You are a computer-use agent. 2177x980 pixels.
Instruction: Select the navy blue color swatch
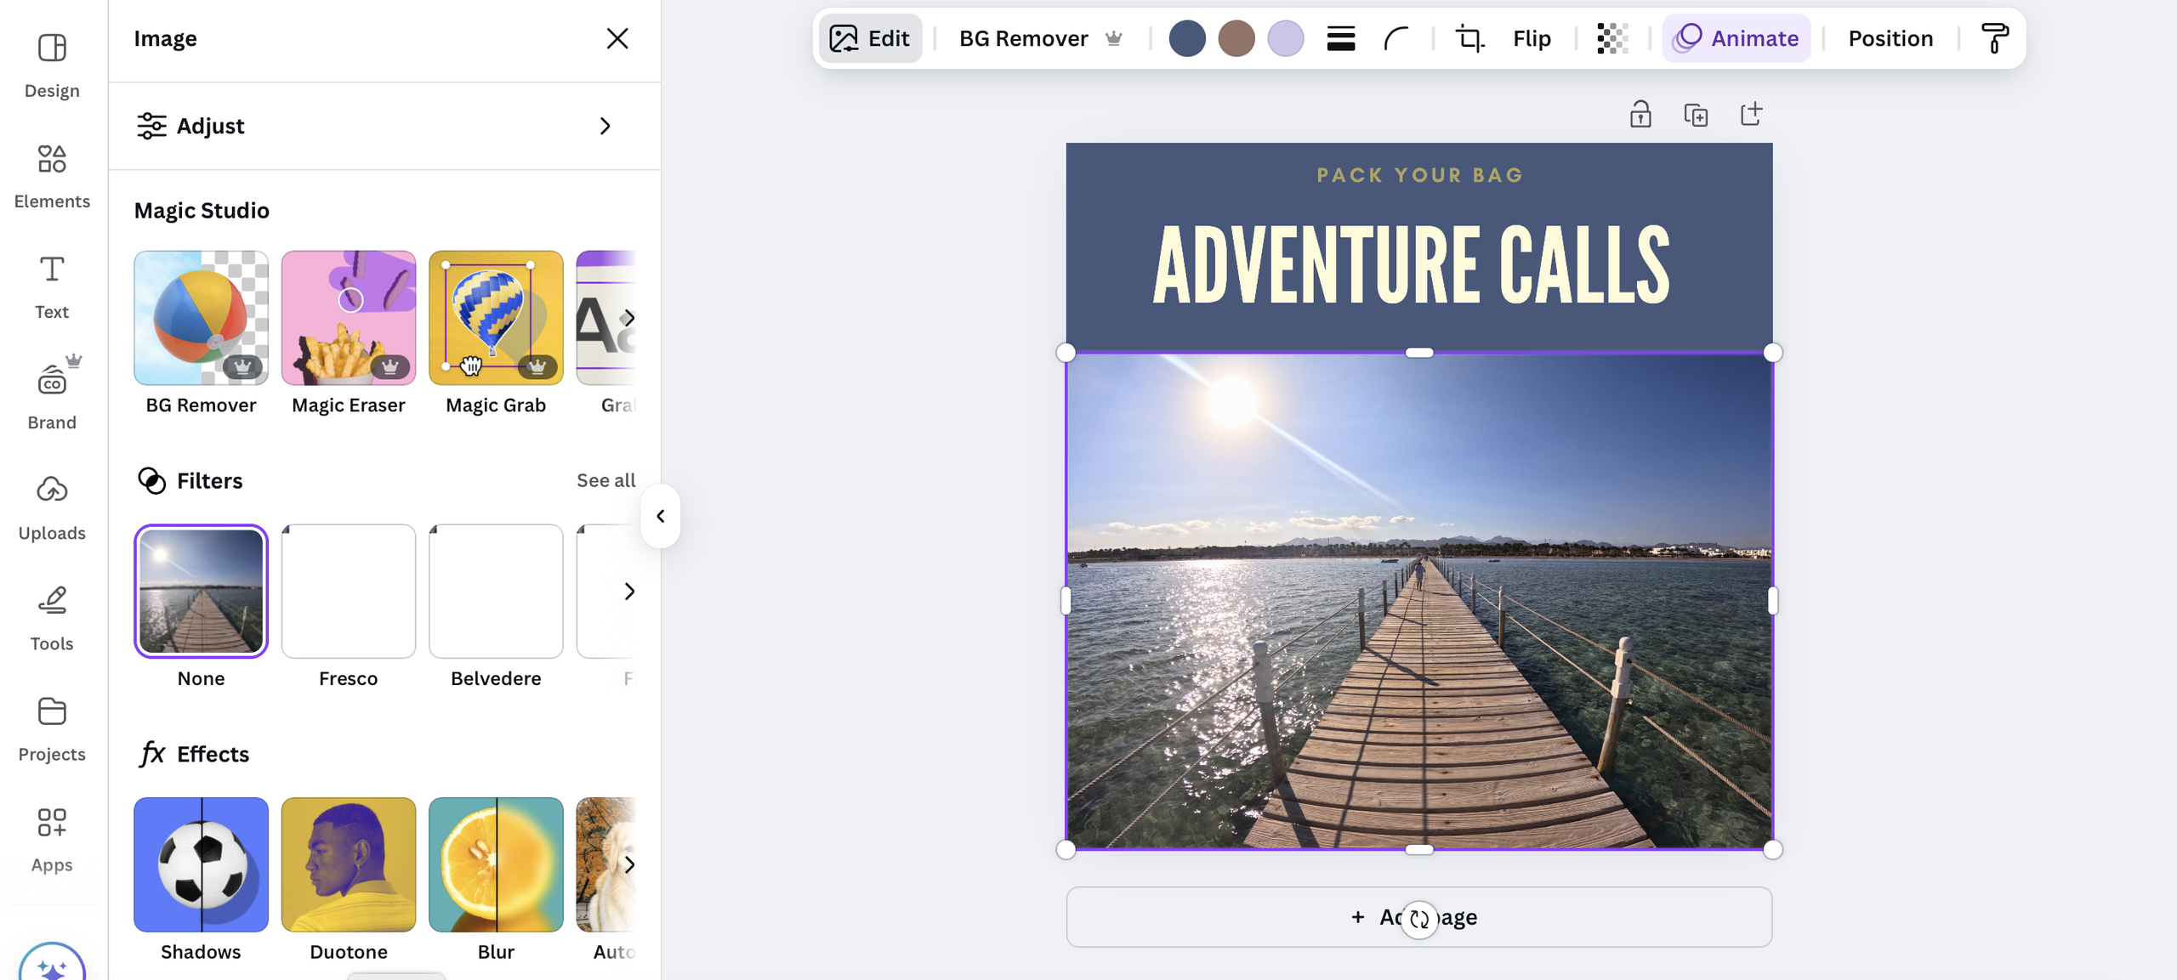(x=1188, y=38)
